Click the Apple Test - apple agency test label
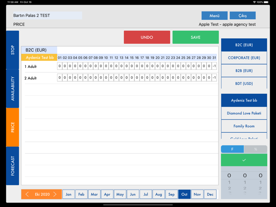This screenshot has width=276, height=207. point(227,24)
